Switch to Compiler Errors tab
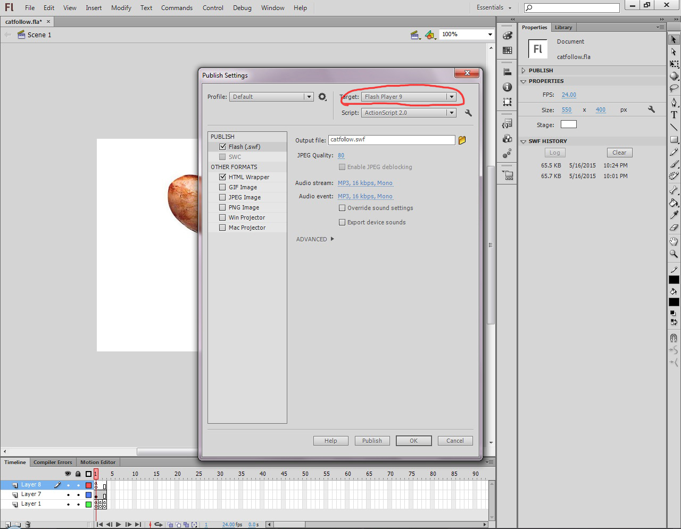The width and height of the screenshot is (681, 529). point(53,463)
